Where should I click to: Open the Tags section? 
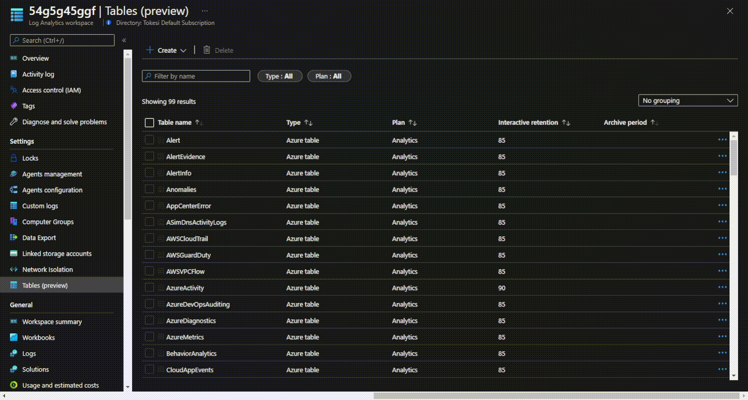pos(29,106)
